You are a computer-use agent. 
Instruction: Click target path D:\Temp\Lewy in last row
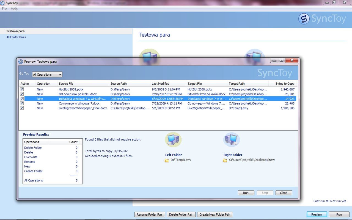point(238,108)
